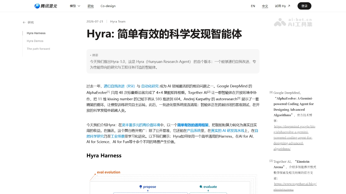The image size is (346, 194).
Task: Click the 摘要 label in summary box
Action: (x=95, y=55)
